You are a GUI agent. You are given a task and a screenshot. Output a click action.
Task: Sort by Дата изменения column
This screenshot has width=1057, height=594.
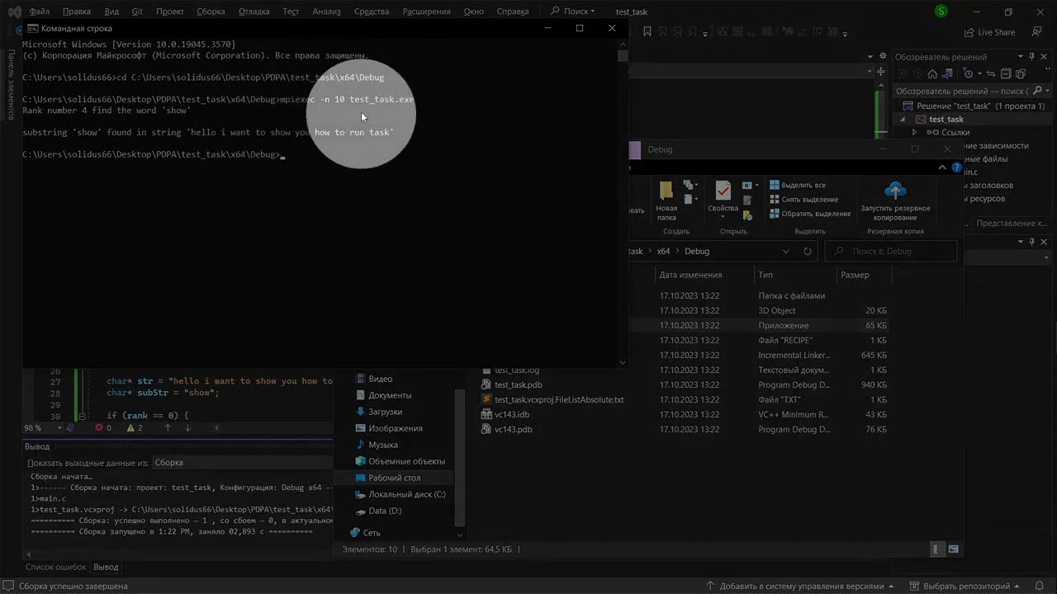[x=690, y=275]
